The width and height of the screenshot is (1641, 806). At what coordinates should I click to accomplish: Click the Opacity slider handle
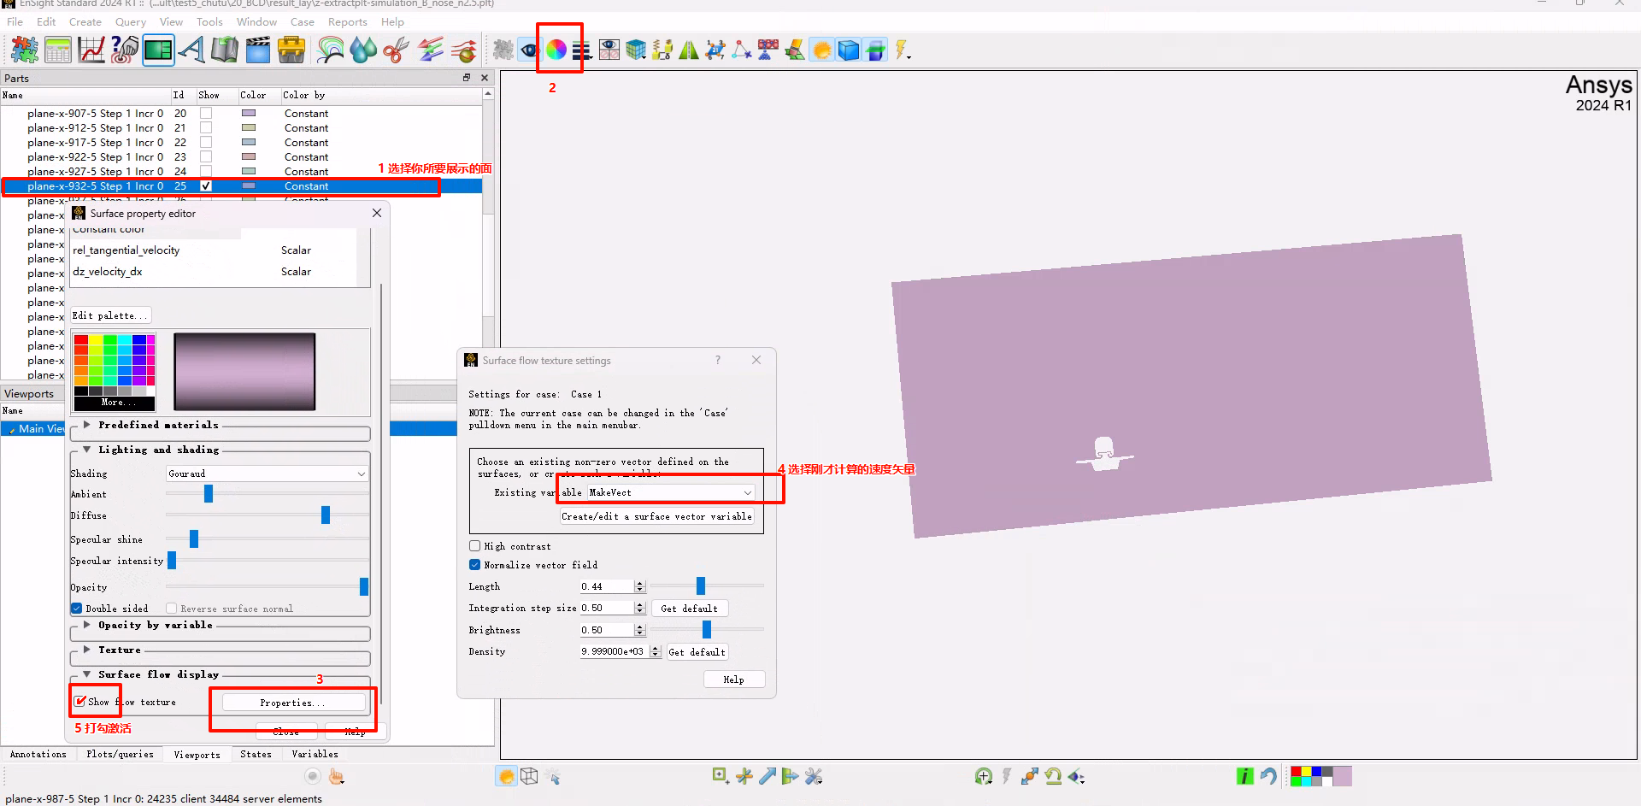click(x=364, y=586)
